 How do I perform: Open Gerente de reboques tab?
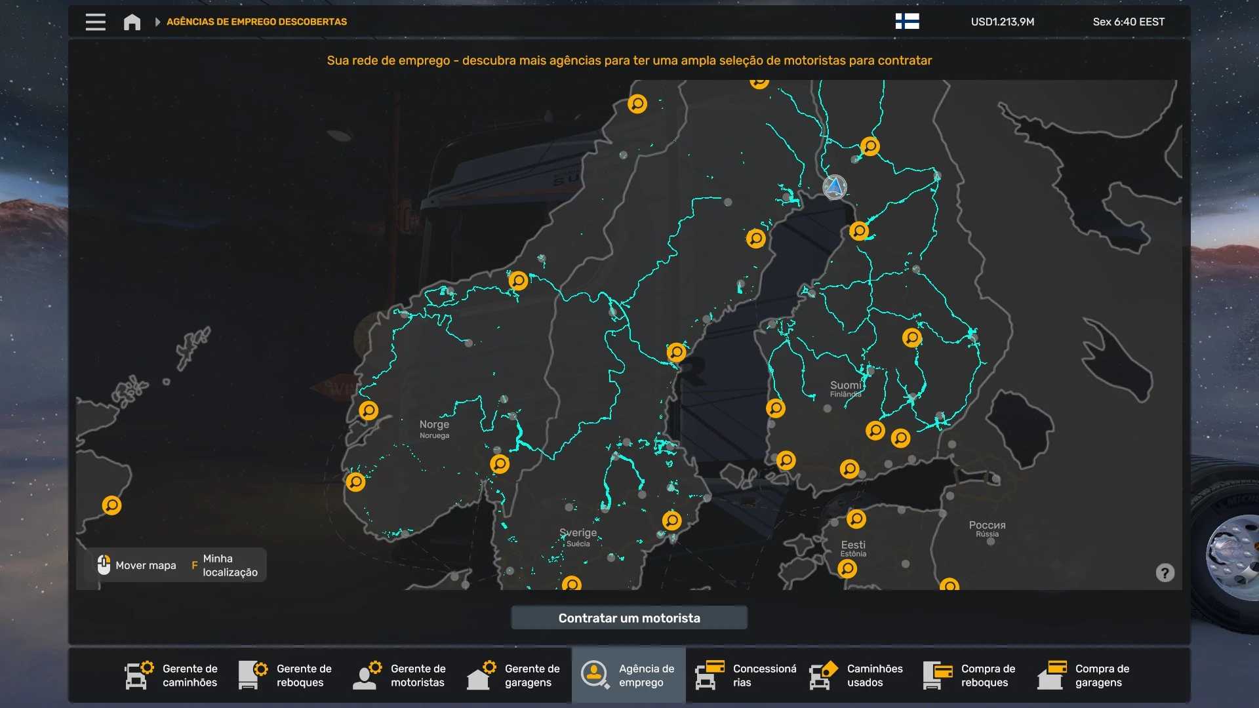click(x=286, y=675)
